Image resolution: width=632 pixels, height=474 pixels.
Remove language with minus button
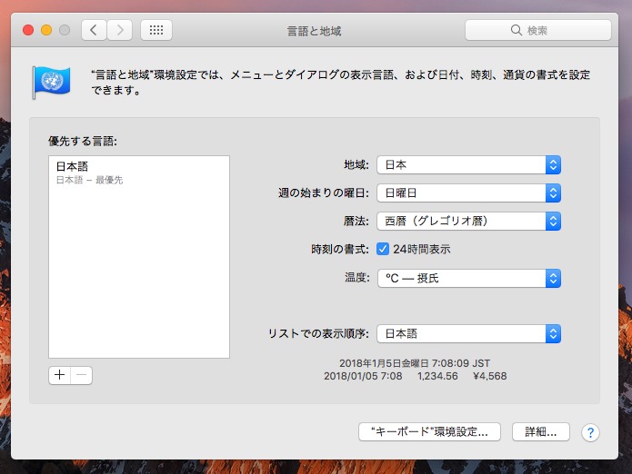pyautogui.click(x=82, y=375)
